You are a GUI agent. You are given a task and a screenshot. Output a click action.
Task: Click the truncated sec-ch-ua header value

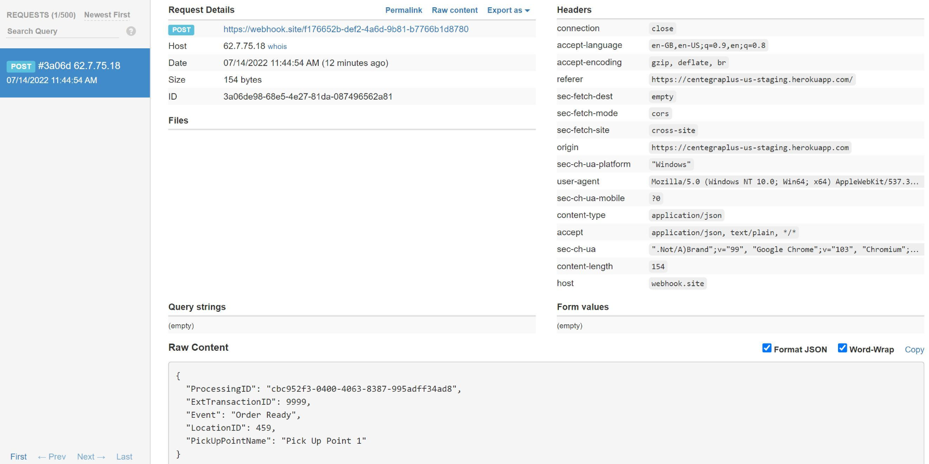pos(784,249)
